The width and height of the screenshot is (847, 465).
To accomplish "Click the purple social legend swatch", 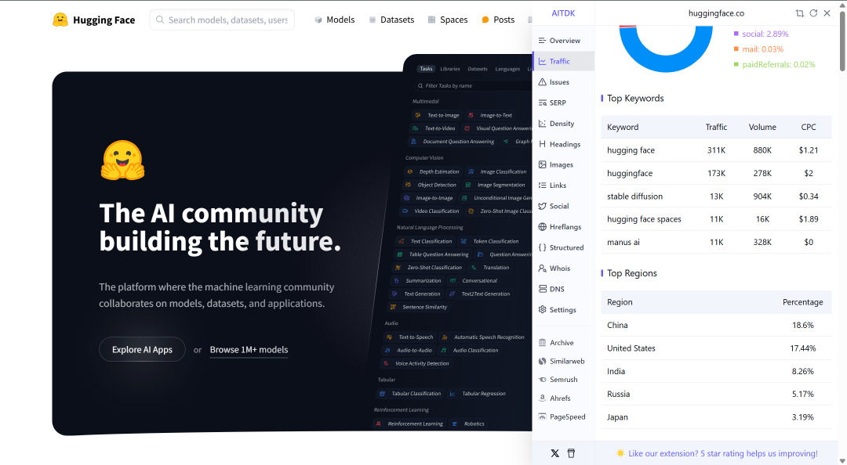I will pos(736,34).
